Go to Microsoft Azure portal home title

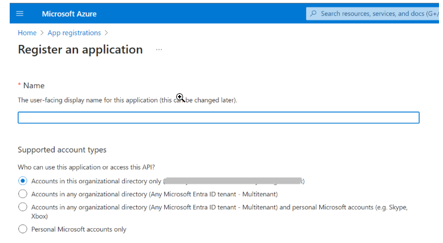point(69,14)
